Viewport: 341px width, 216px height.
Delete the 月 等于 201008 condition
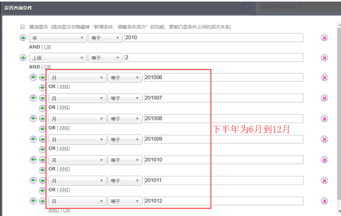(x=324, y=119)
